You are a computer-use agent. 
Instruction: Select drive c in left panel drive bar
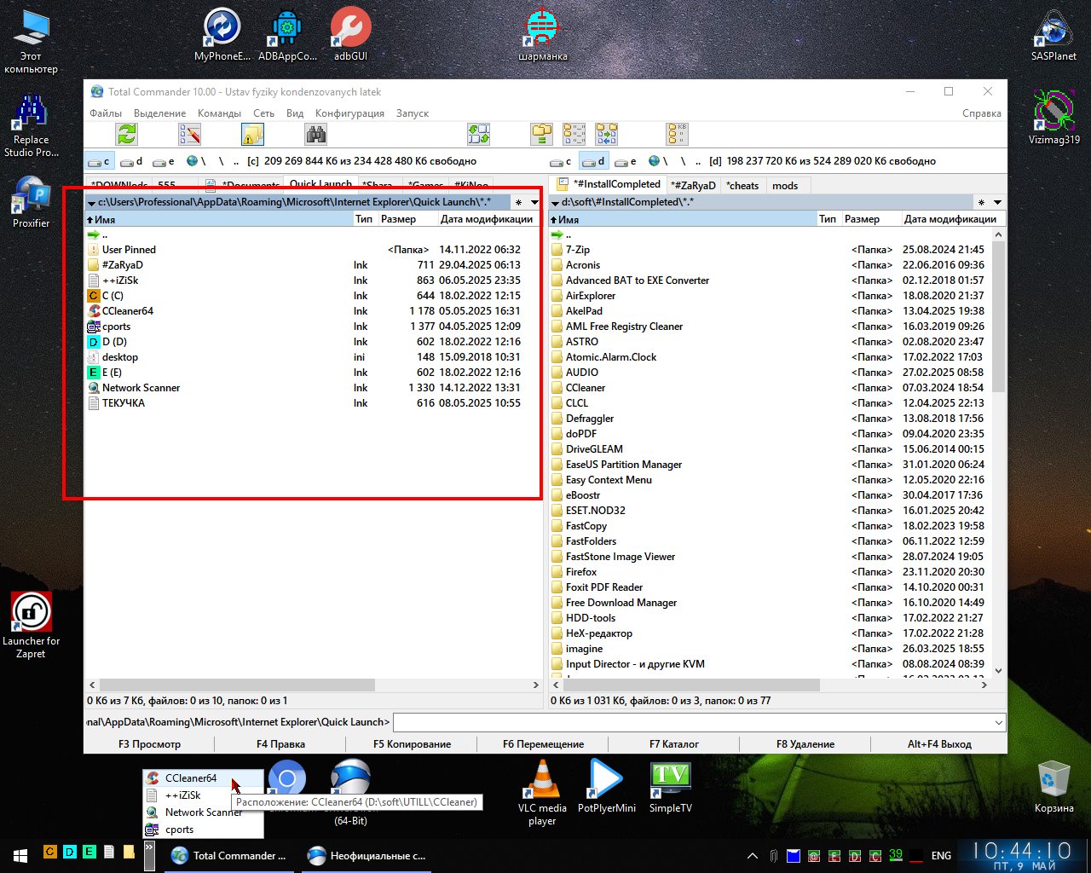pyautogui.click(x=99, y=161)
